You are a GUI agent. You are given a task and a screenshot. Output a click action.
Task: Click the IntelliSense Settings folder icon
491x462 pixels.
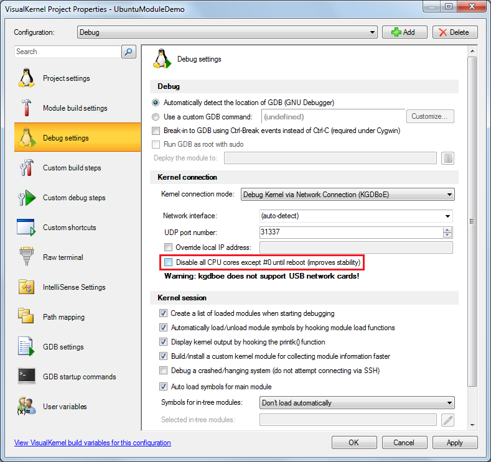pyautogui.click(x=26, y=287)
